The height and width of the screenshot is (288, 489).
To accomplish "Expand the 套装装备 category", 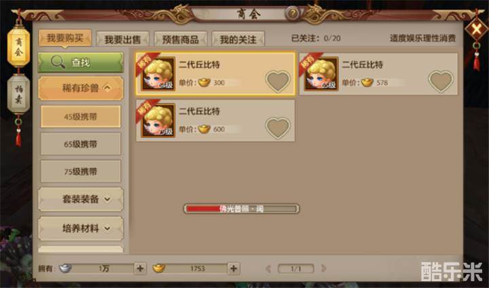I will click(81, 199).
